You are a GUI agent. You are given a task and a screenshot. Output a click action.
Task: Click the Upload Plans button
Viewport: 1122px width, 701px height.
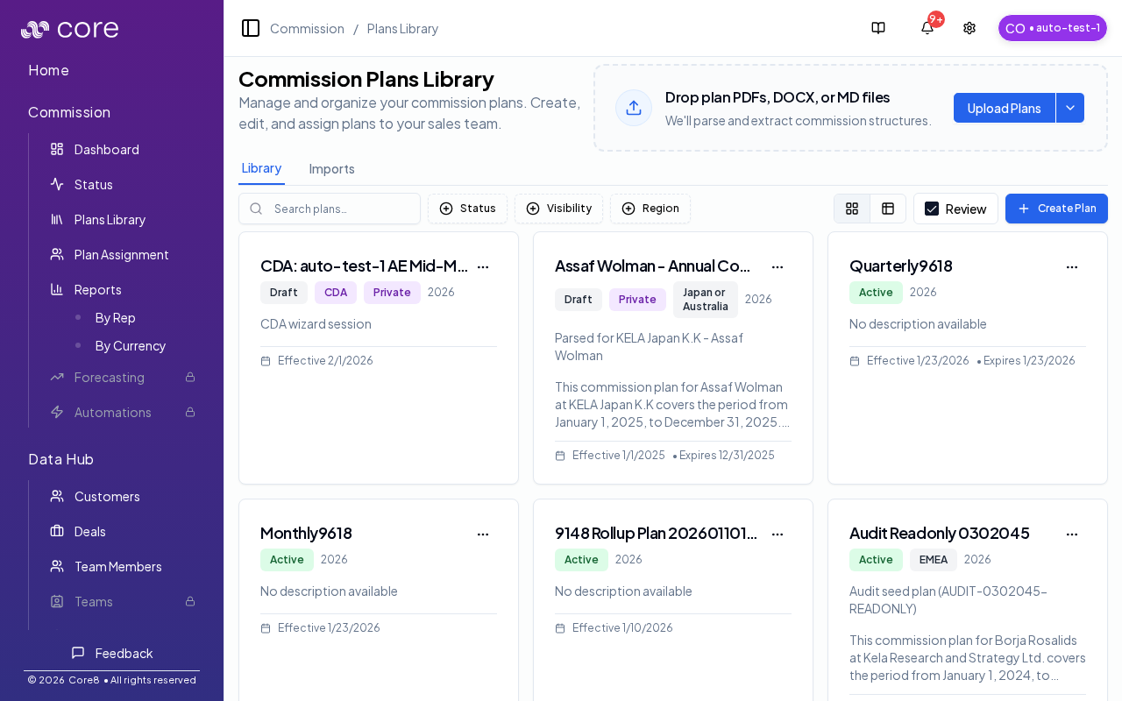pos(1004,108)
